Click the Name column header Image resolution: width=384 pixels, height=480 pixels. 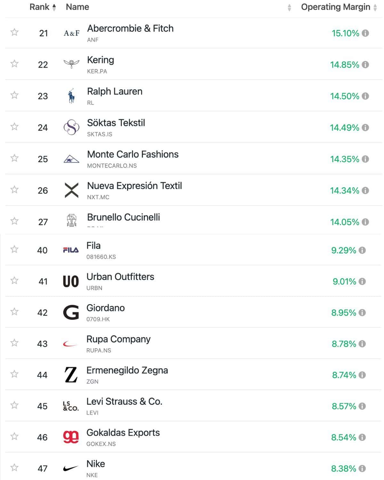click(77, 7)
